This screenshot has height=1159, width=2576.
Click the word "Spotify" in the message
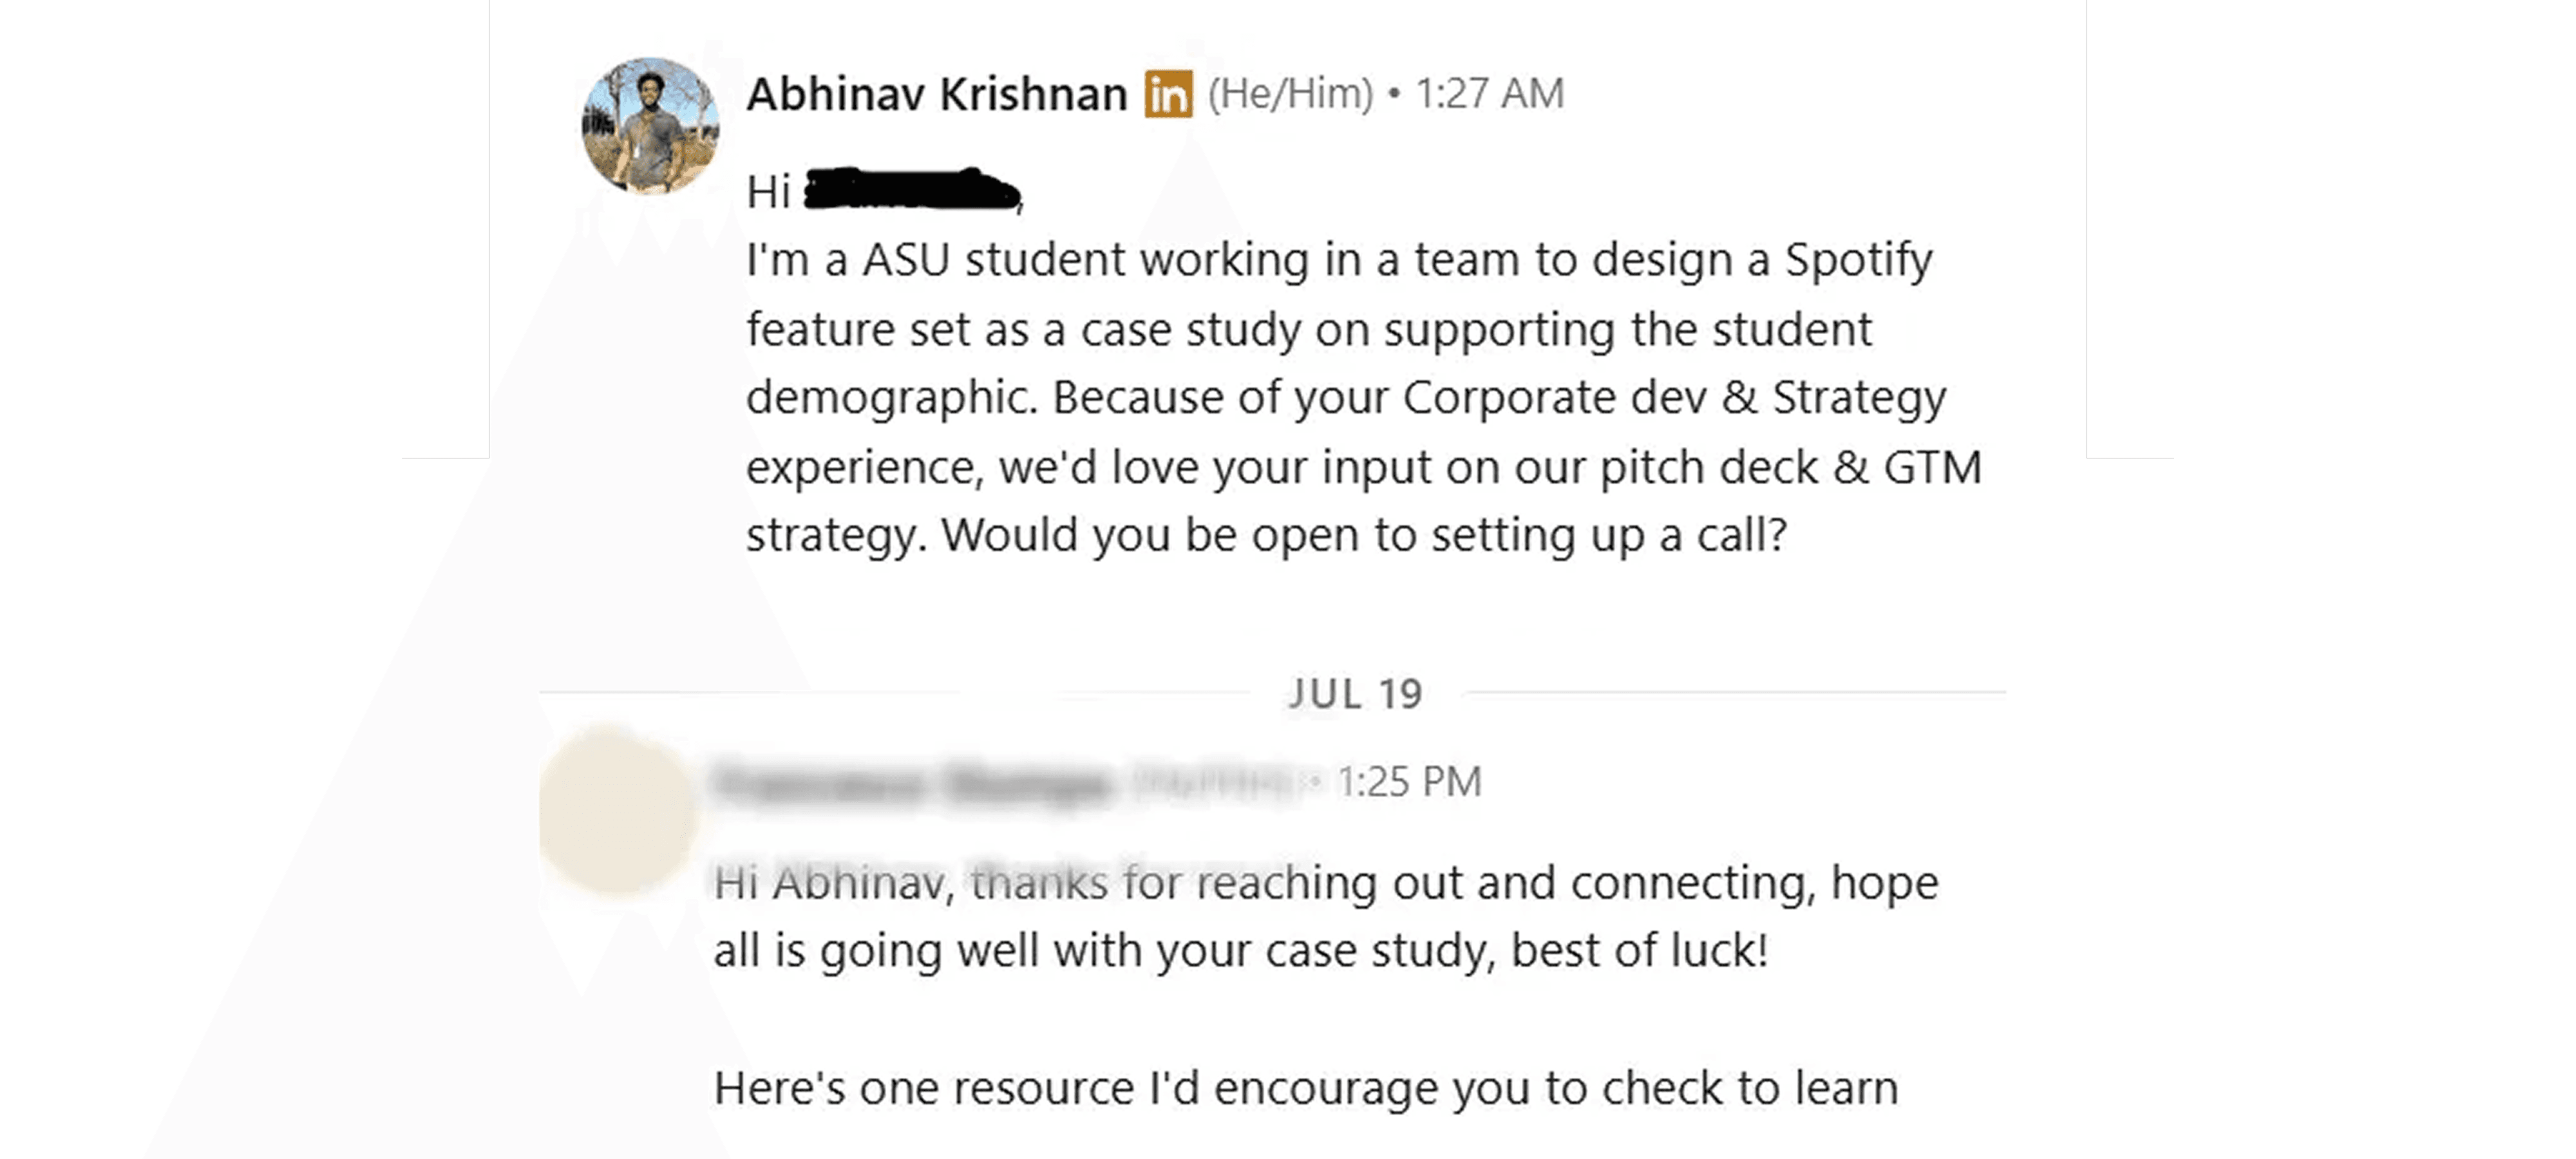coord(1859,260)
